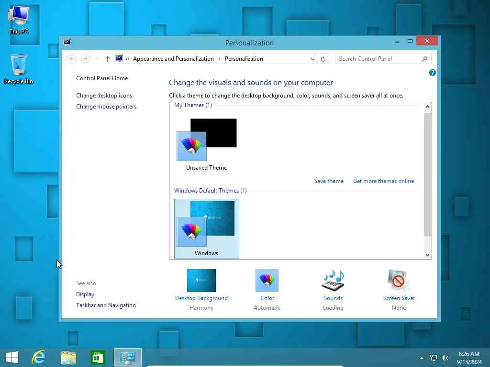
Task: Expand the breadcrumb overflow chevrons
Action: [x=127, y=59]
